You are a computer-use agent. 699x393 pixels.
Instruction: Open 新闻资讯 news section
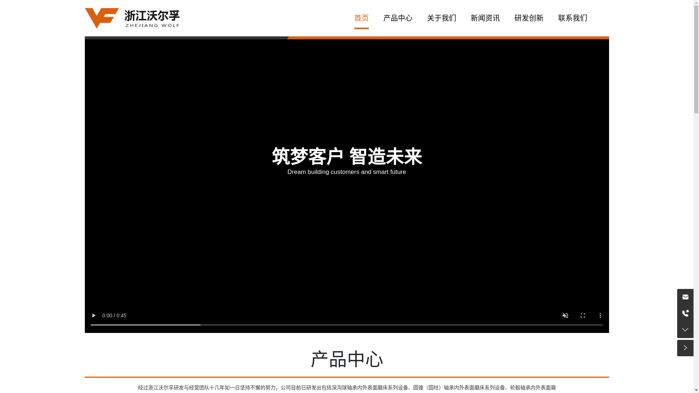(485, 18)
